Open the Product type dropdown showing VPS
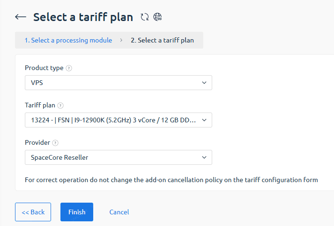This screenshot has width=334, height=226. [118, 83]
